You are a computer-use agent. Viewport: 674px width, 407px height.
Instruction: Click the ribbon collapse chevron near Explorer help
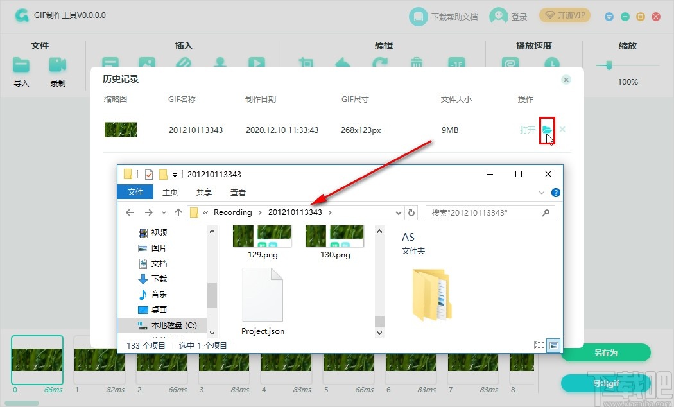(541, 192)
